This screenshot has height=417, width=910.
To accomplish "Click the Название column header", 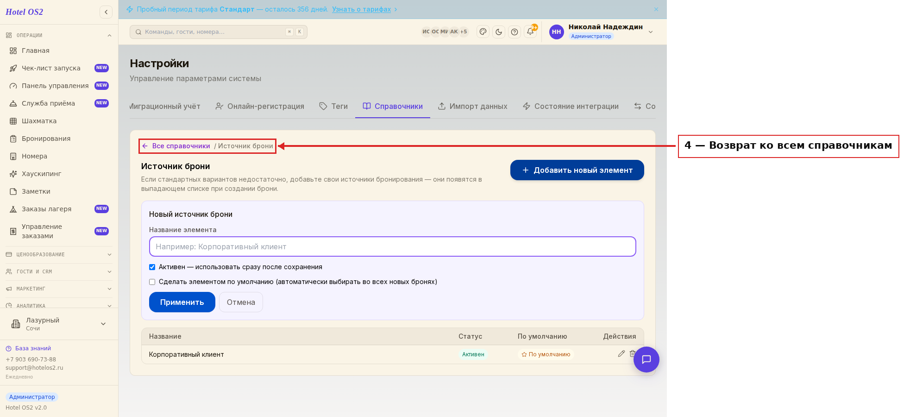I will coord(165,336).
